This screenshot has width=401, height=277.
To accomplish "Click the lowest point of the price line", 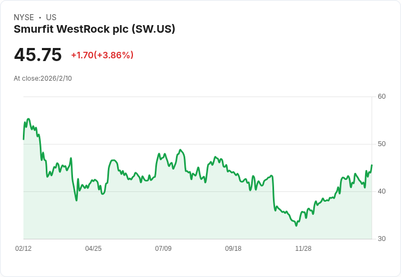I will point(296,225).
